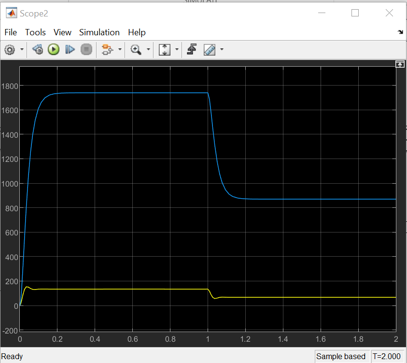
Task: Click the T=2.000 time display
Action: [x=388, y=356]
